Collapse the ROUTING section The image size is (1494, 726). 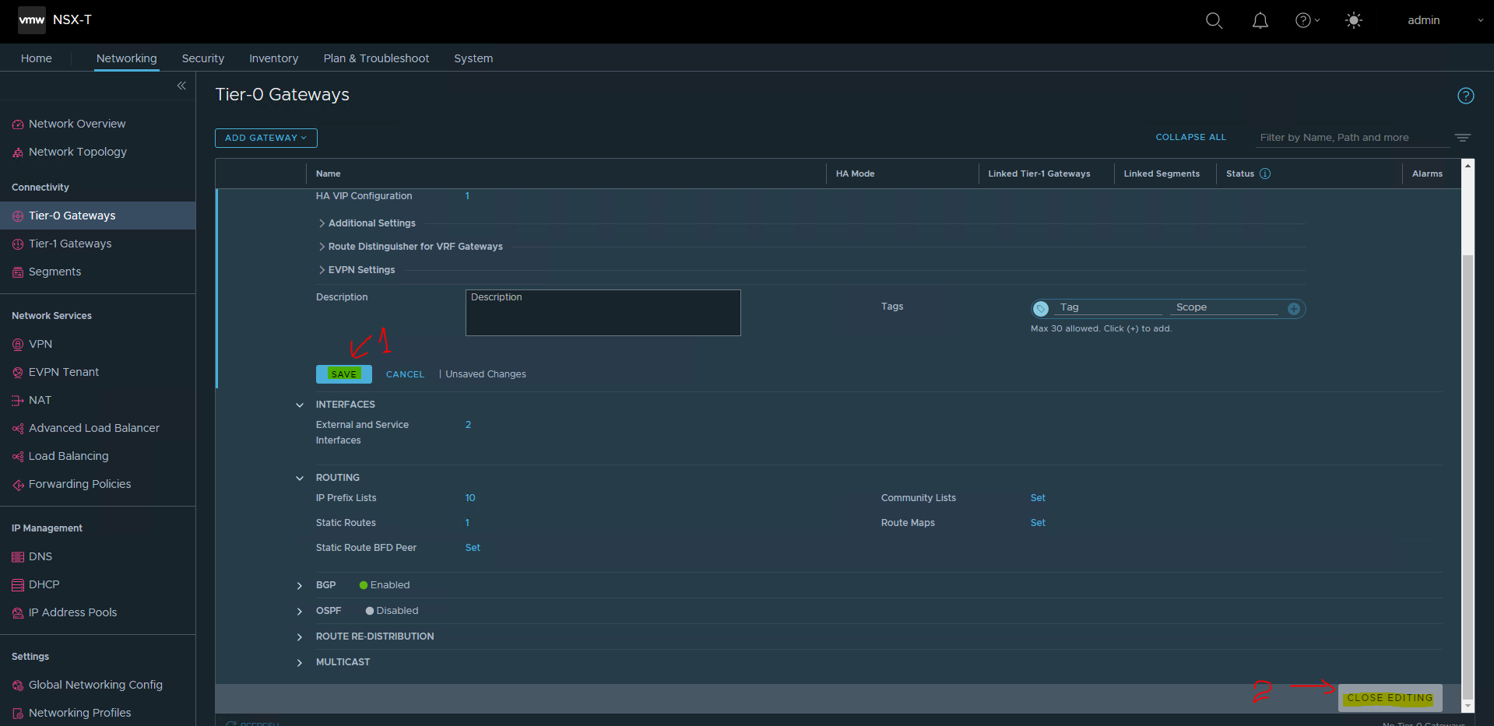300,479
